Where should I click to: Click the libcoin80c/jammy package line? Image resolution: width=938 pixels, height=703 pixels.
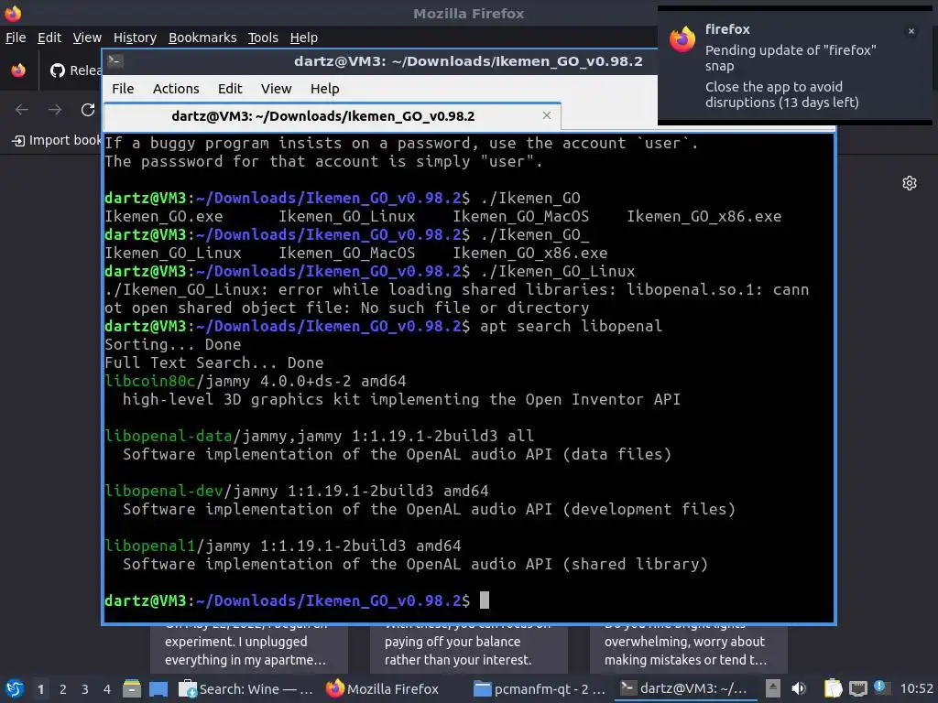tap(255, 381)
